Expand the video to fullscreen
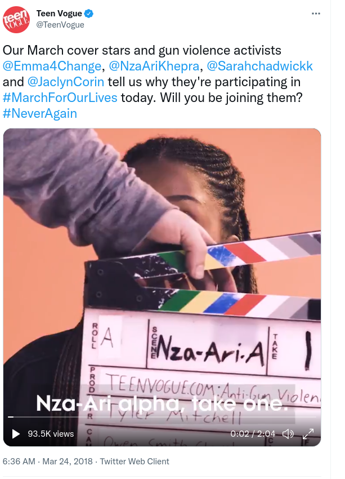The image size is (345, 479). point(308,434)
